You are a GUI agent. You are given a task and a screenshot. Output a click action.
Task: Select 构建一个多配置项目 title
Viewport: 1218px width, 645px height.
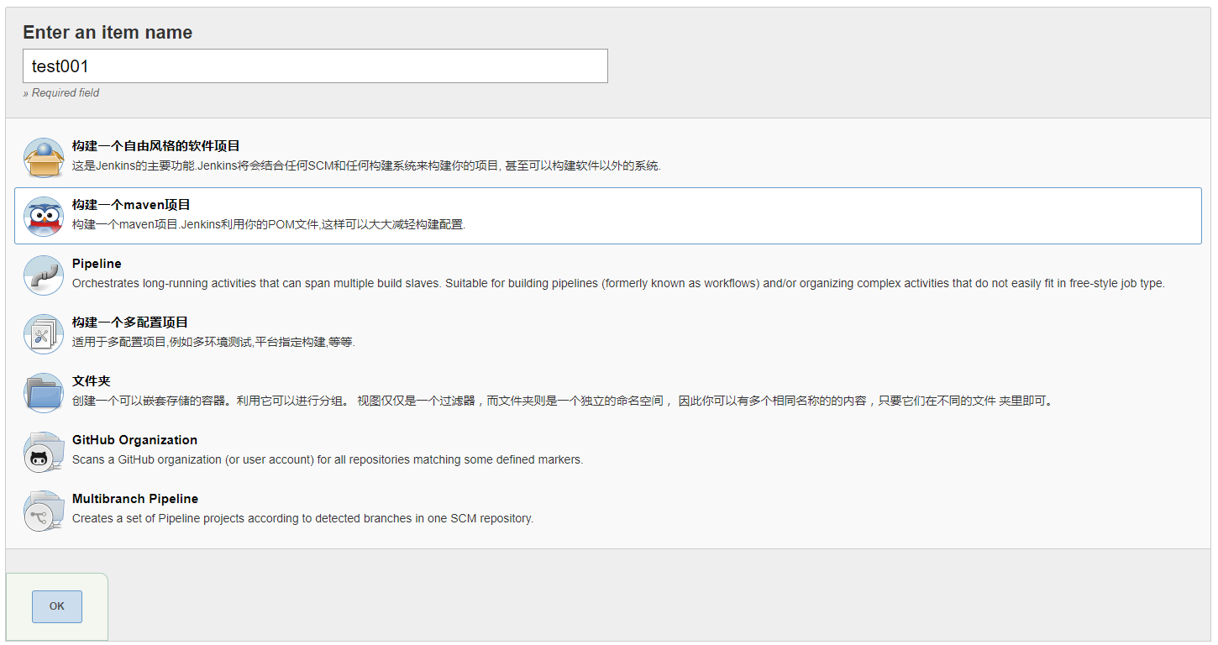pyautogui.click(x=130, y=322)
